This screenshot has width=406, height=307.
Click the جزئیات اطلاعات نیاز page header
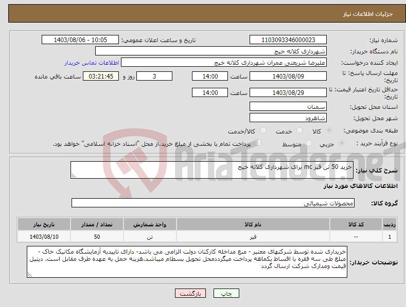click(x=368, y=14)
